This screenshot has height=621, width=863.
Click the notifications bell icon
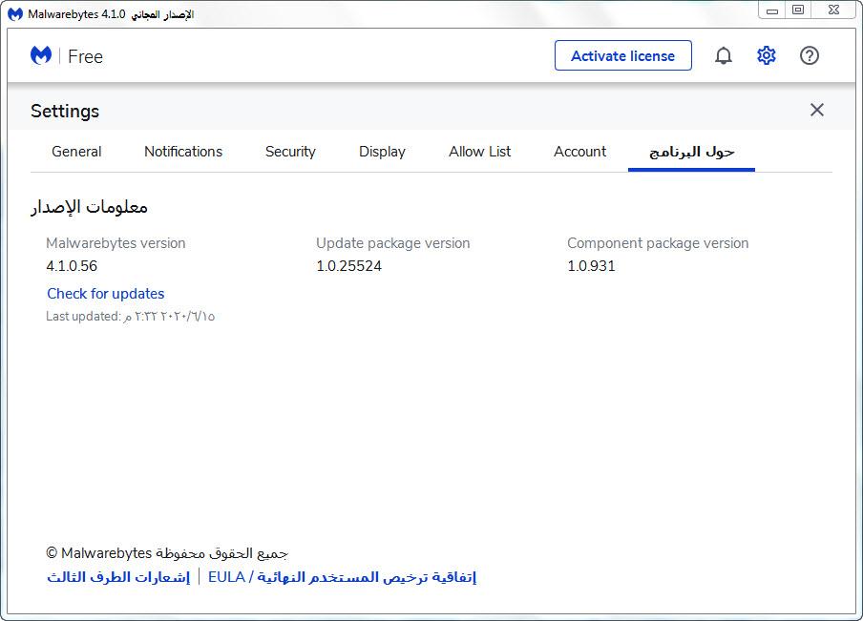[724, 55]
